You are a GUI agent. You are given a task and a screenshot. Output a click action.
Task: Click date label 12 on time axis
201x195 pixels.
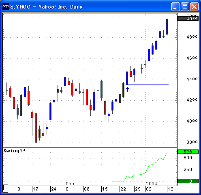click(171, 189)
